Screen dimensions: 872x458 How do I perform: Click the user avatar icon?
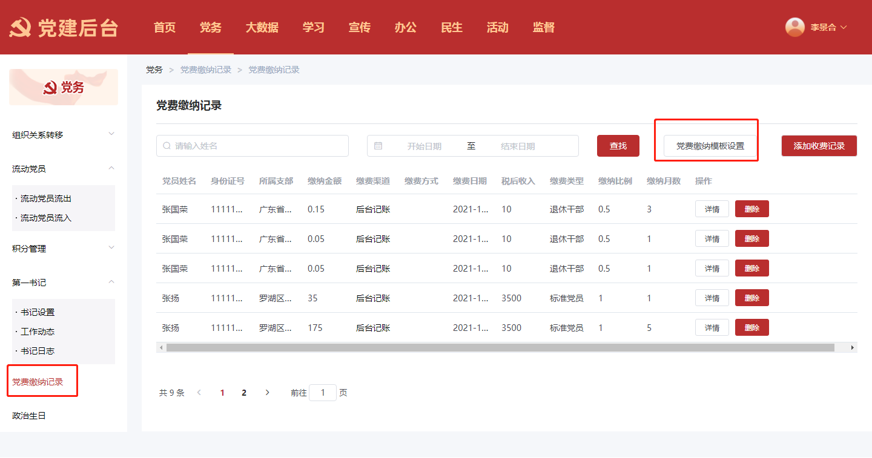click(x=794, y=27)
